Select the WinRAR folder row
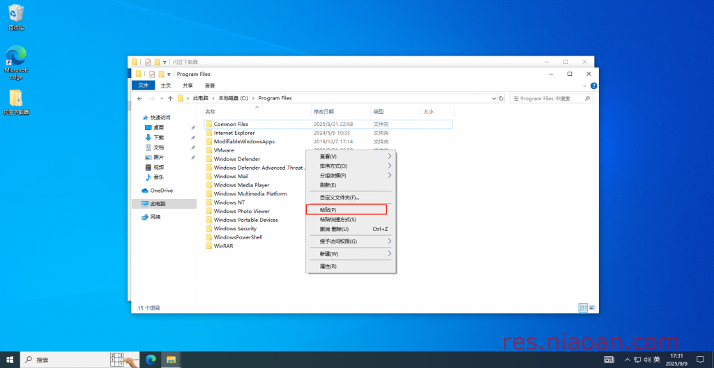Viewport: 714px width, 368px height. tap(328, 246)
